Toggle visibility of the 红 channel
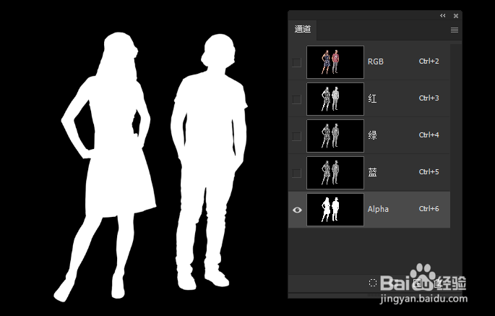 pos(297,99)
